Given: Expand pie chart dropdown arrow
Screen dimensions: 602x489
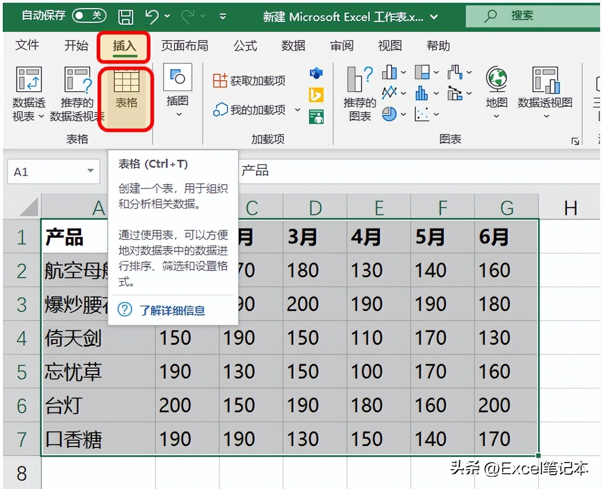Looking at the screenshot, I should [x=403, y=114].
